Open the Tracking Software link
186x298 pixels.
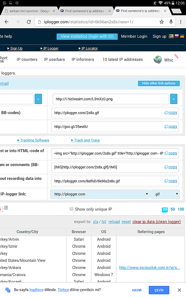pyautogui.click(x=33, y=140)
